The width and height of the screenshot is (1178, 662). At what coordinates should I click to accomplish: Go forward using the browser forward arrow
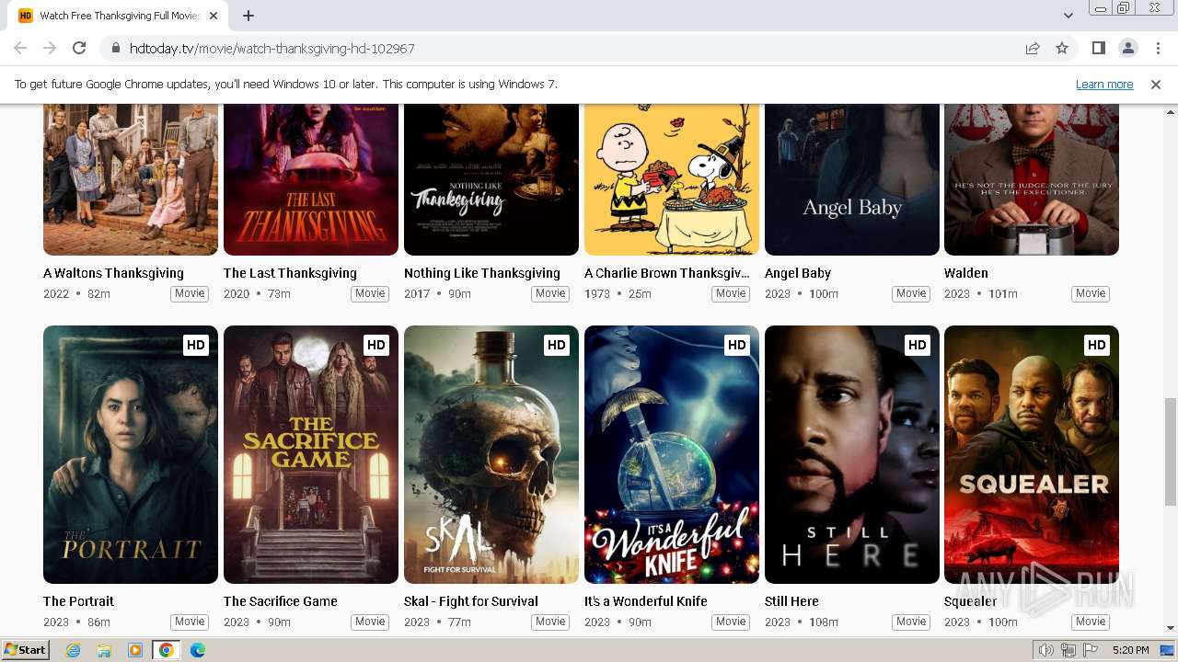click(50, 48)
